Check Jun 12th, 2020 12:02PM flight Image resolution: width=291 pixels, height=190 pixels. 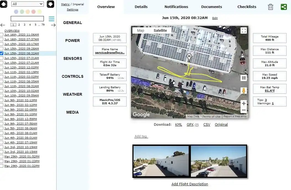click(1, 68)
